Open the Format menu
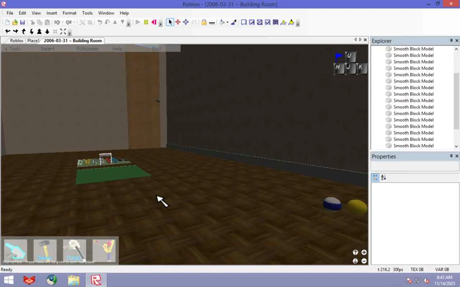The height and width of the screenshot is (287, 460). (69, 13)
